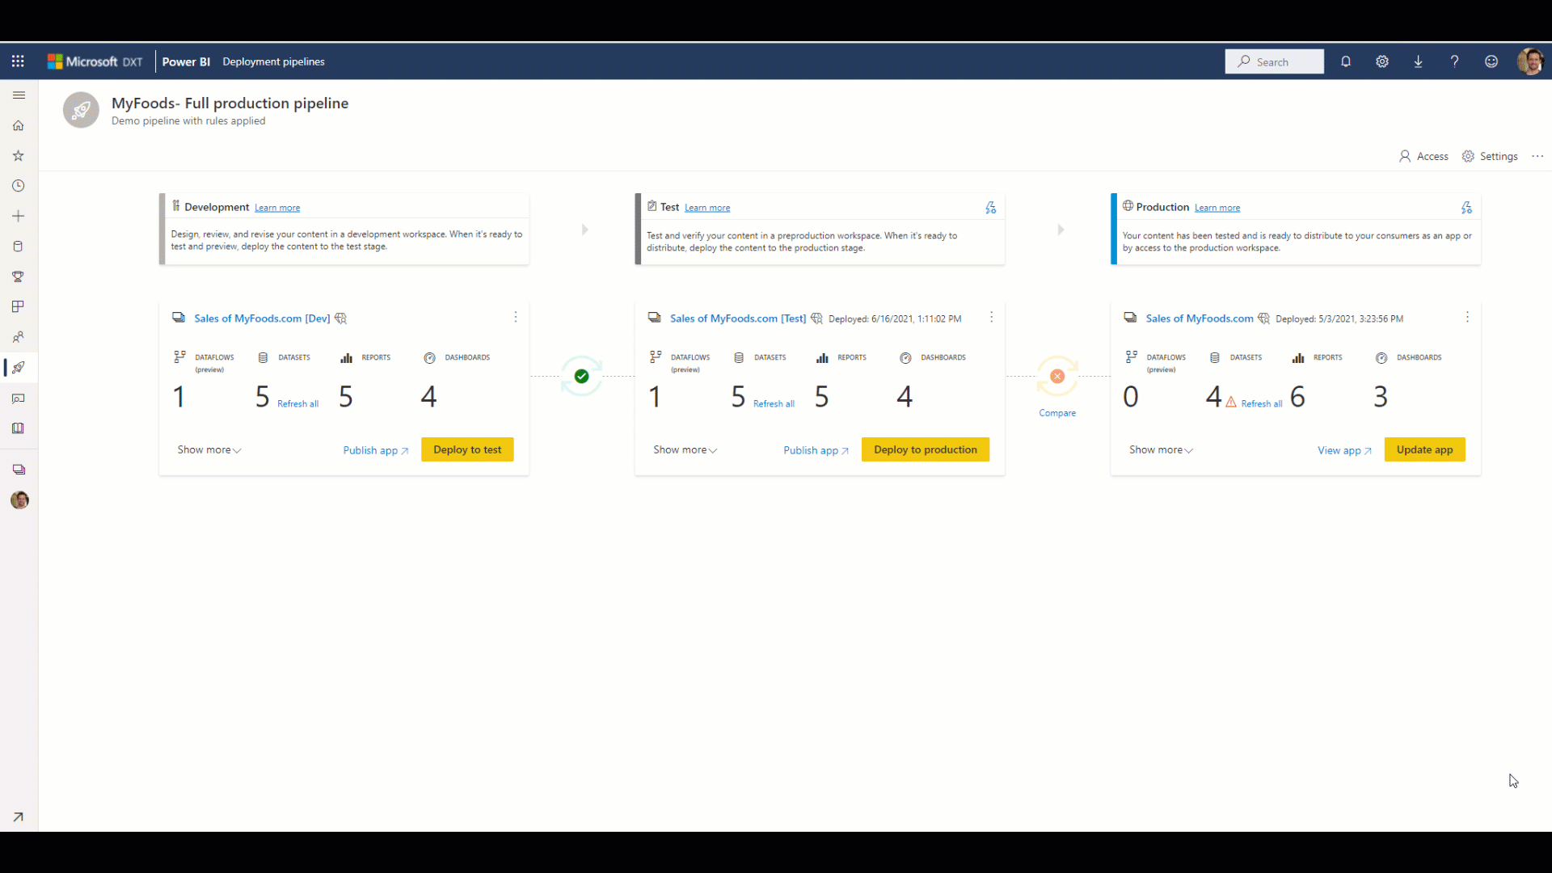Click Update app in Production stage
The height and width of the screenshot is (873, 1552).
tap(1424, 449)
